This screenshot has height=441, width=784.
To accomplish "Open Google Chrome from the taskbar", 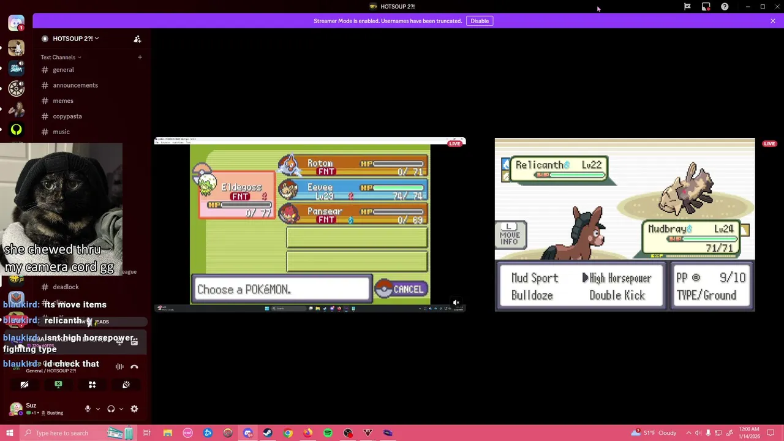I will (x=288, y=433).
